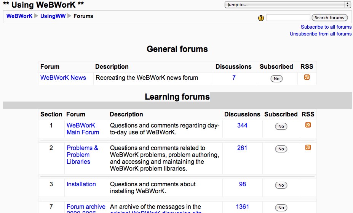
Task: Open the WeBWorK News forum
Action: [x=63, y=77]
